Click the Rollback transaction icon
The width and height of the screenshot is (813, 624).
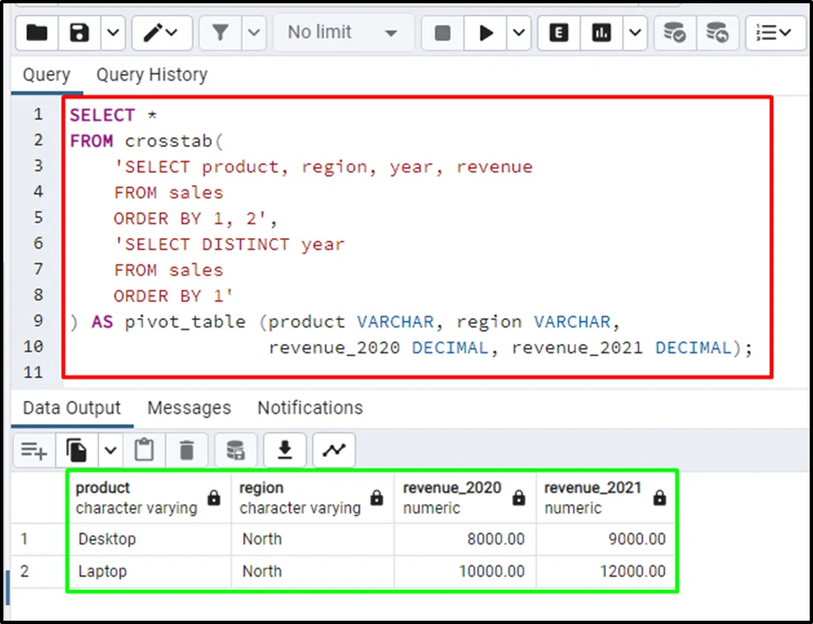click(717, 33)
